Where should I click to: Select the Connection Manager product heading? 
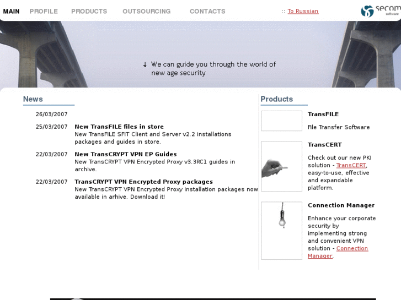341,205
